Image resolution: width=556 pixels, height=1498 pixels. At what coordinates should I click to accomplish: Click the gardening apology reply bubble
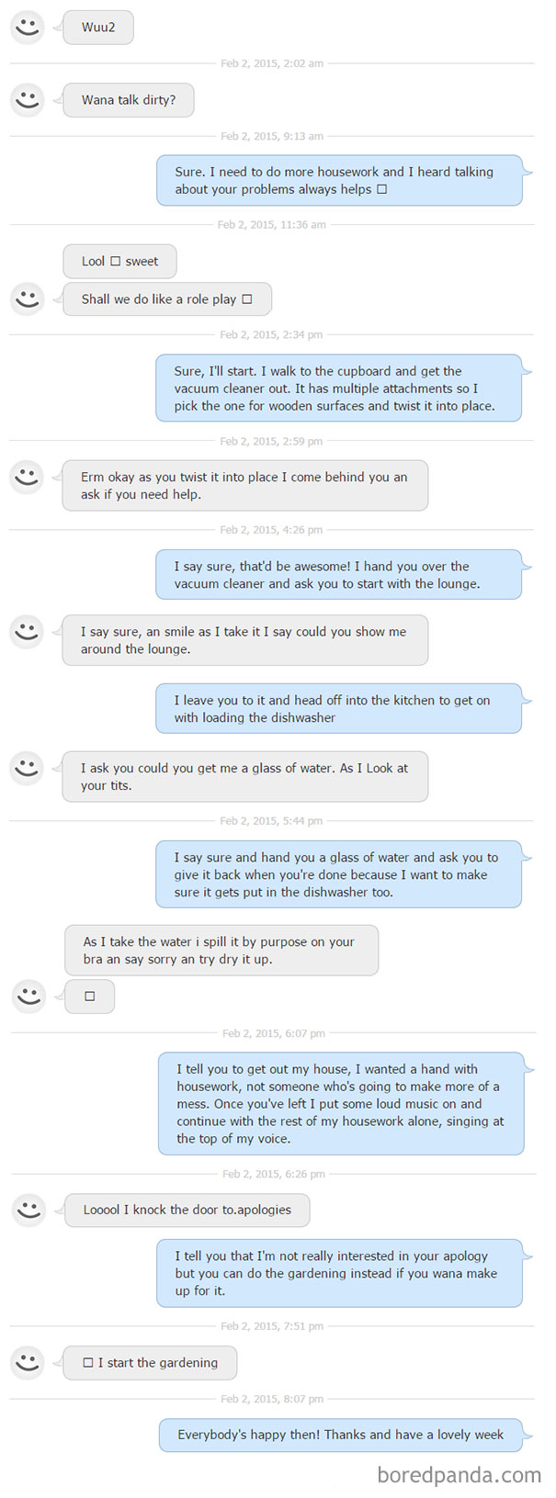point(340,1273)
